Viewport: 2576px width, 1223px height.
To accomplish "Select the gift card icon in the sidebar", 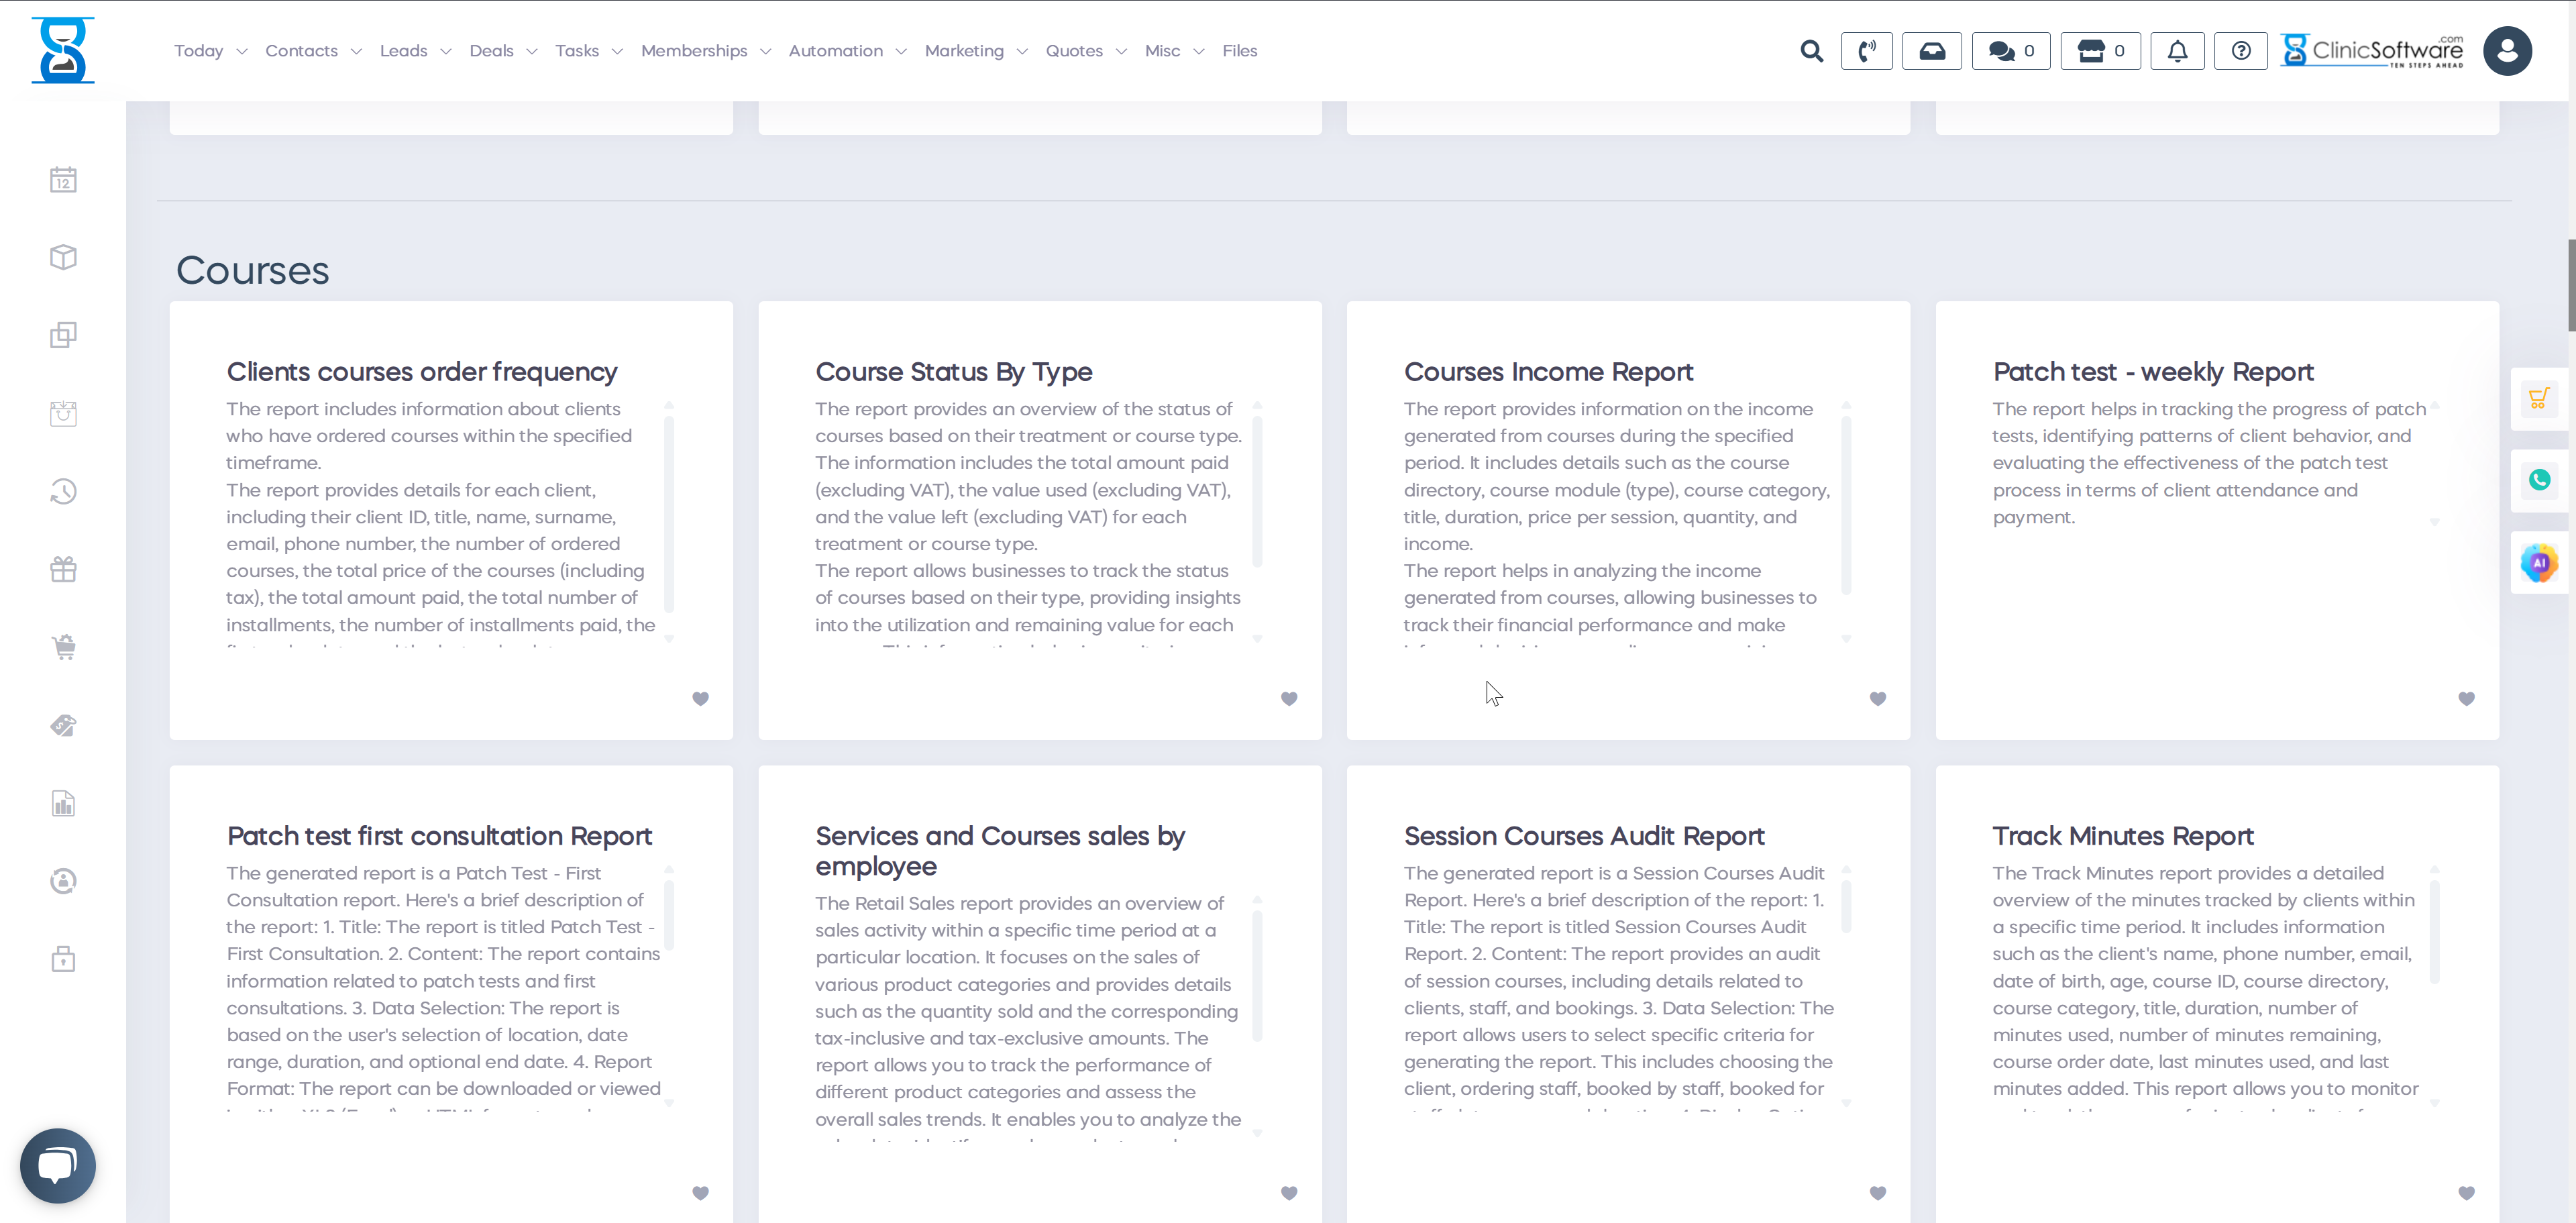I will click(62, 569).
